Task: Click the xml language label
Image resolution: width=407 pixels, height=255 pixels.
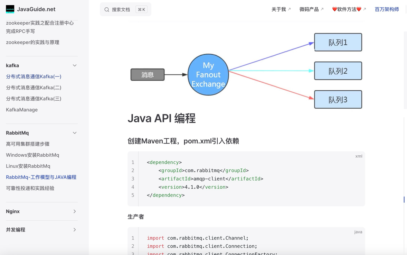Action: [x=359, y=156]
